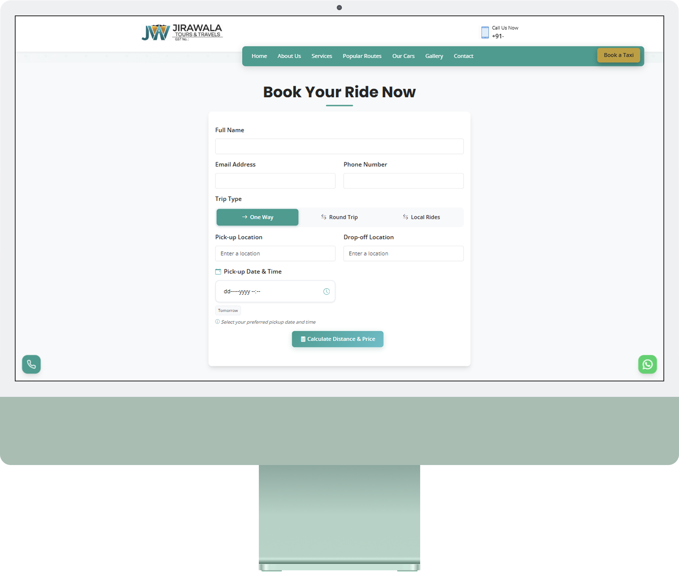Click the 'Call Us Now' text
Screen dimensions: 679x572
[x=505, y=28]
